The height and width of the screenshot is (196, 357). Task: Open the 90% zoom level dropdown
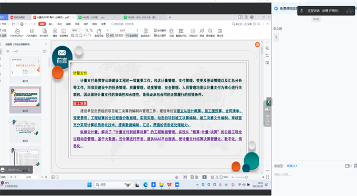[82, 30]
